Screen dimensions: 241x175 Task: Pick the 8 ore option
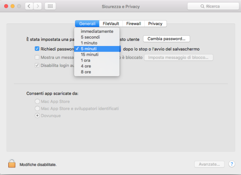tap(86, 72)
